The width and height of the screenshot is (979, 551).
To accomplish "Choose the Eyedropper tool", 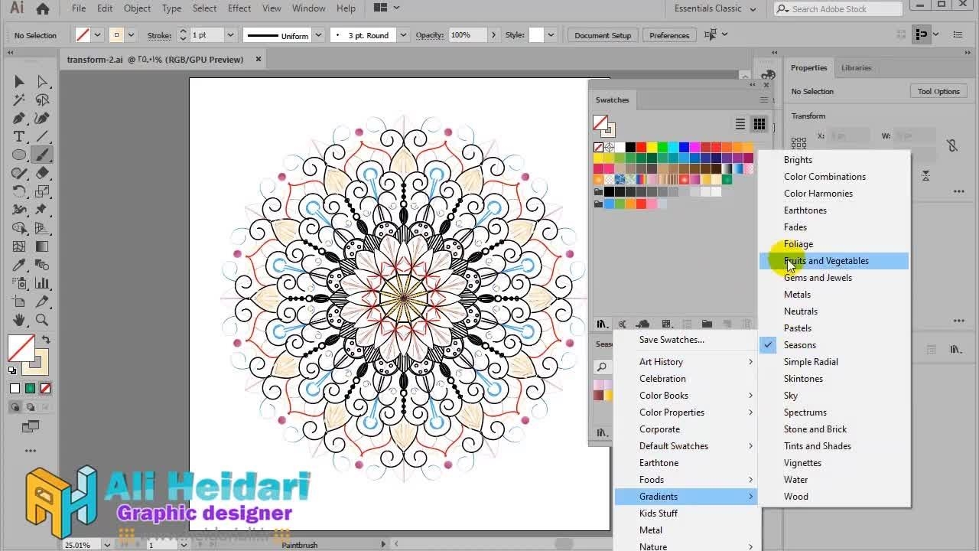I will pos(19,265).
